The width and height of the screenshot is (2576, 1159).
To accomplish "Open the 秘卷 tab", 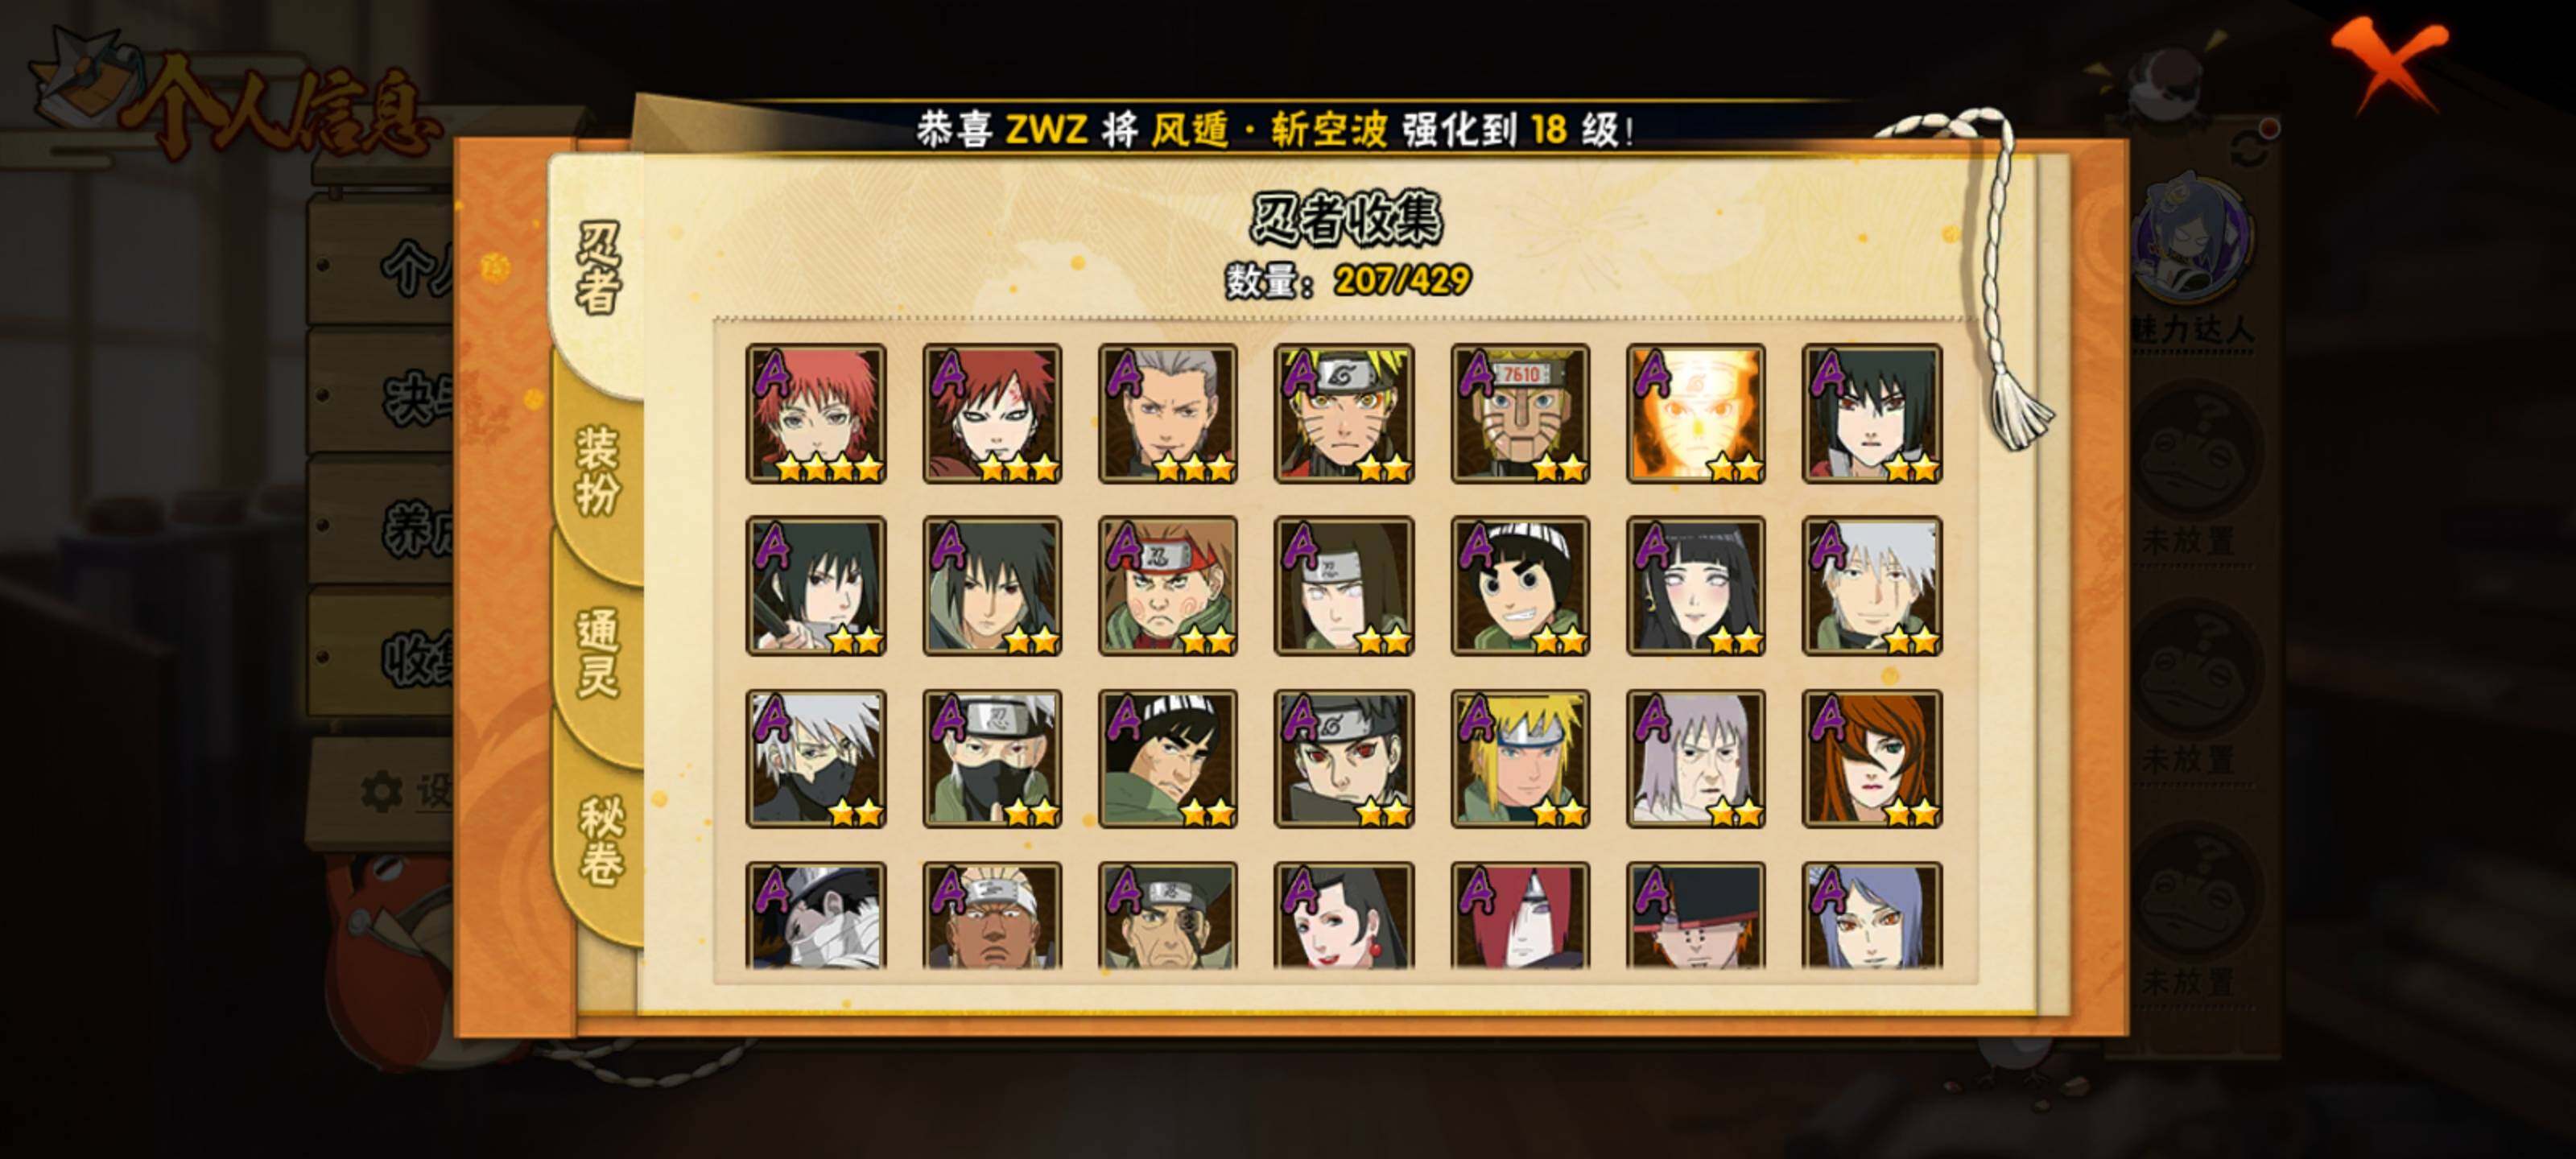I will (600, 840).
